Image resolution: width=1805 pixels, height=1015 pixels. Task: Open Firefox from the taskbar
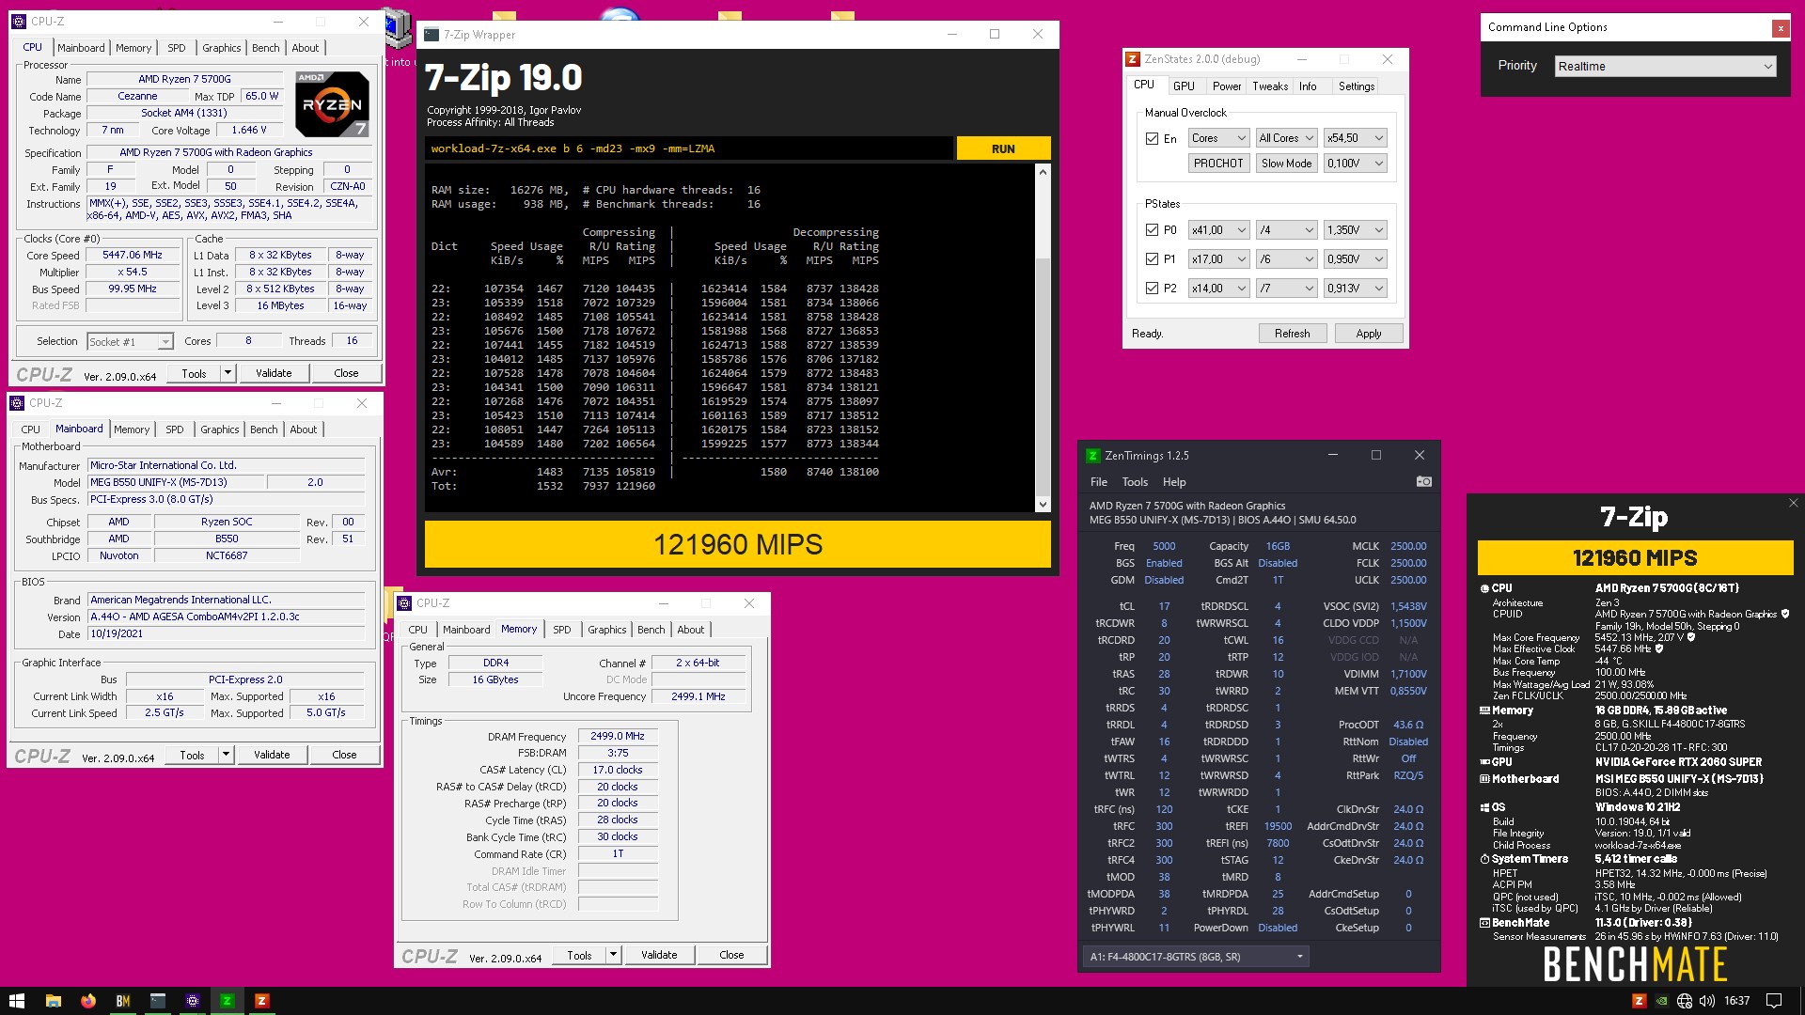[x=87, y=1001]
